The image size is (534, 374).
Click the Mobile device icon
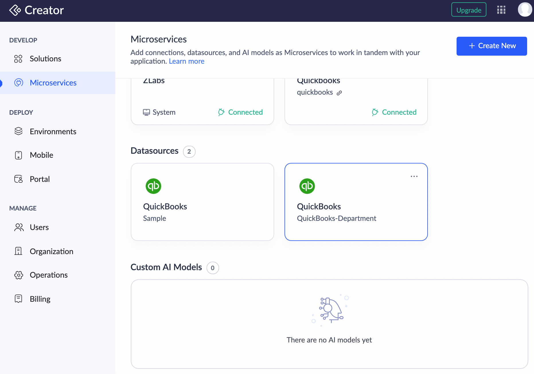18,155
